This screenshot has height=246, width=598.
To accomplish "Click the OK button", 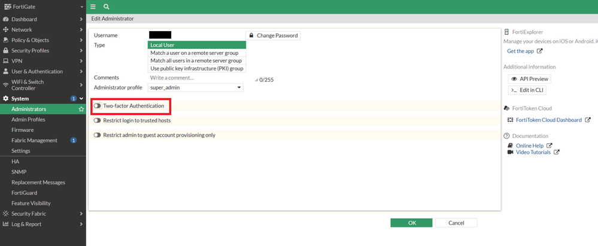I will coord(411,223).
